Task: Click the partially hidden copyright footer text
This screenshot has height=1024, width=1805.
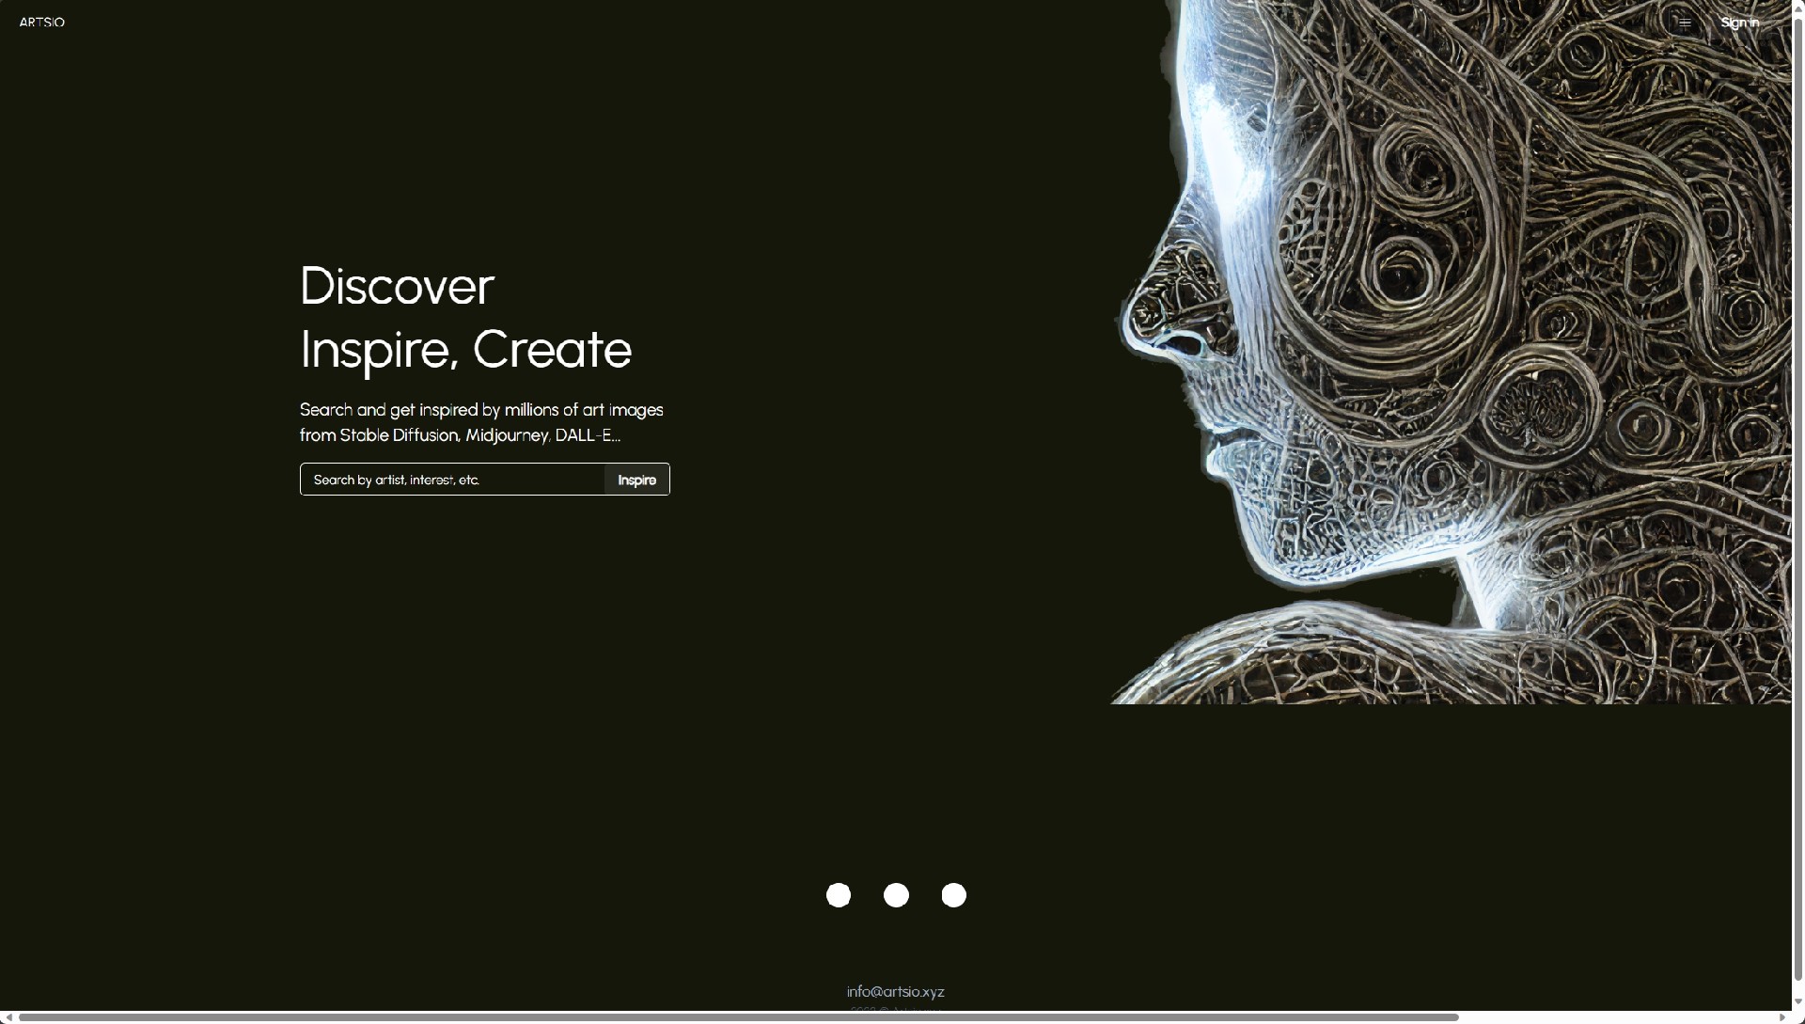Action: point(895,1009)
